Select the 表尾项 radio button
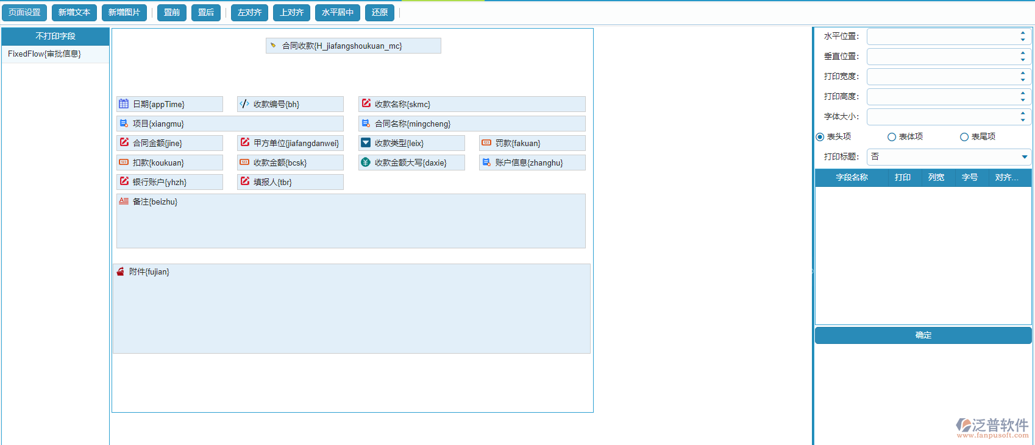This screenshot has width=1035, height=445. point(964,137)
